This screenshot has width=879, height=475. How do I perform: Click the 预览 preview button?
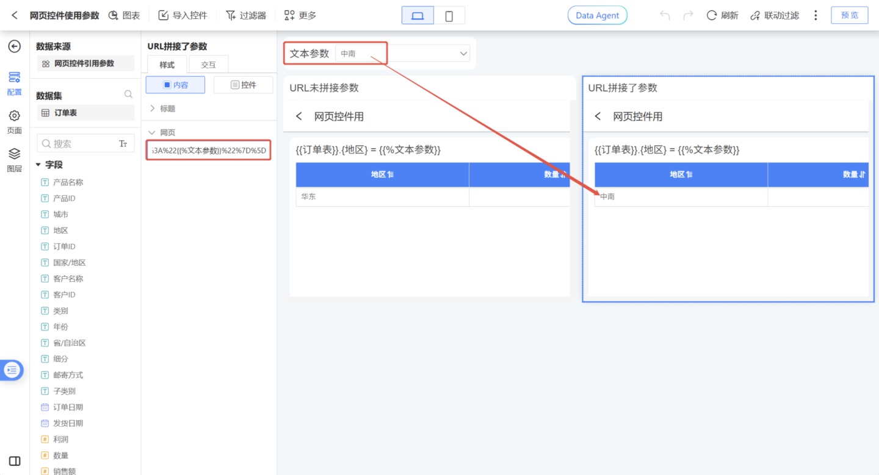[x=849, y=15]
